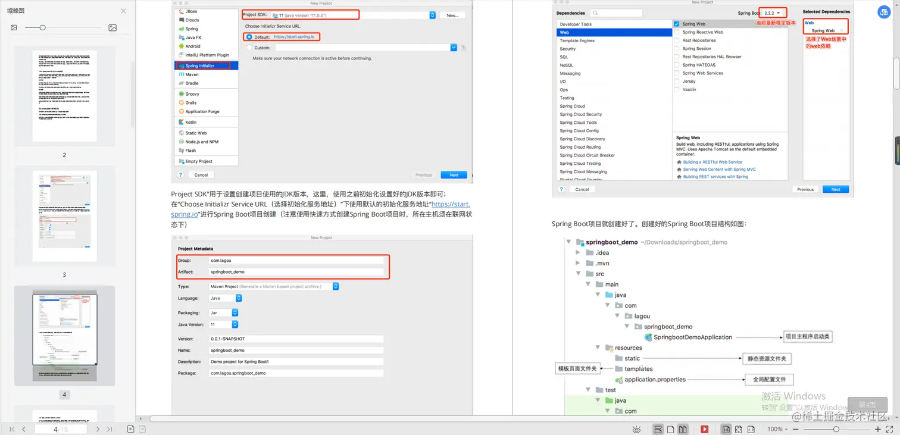Viewport: 900px width, 435px height.
Task: Open the 100% zoom dropdown
Action: (778, 429)
